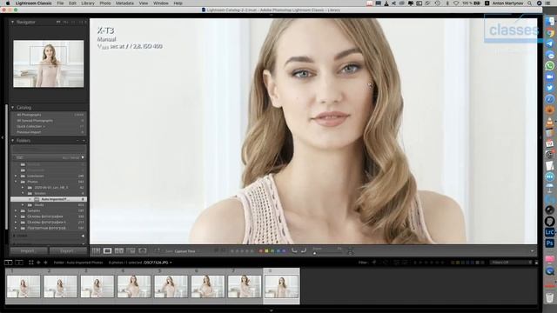The image size is (557, 313).
Task: Open Trash in the Dock
Action: pyautogui.click(x=549, y=297)
